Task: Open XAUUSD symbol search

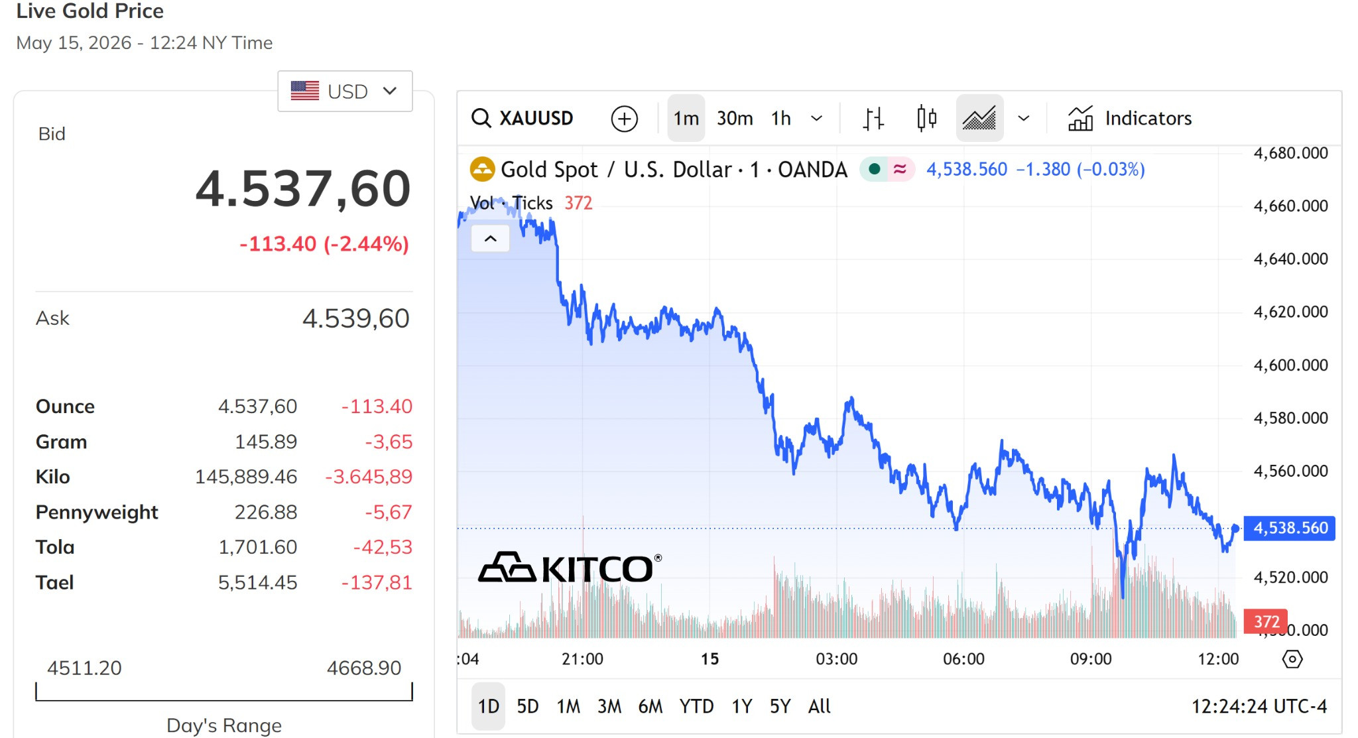Action: click(x=522, y=118)
